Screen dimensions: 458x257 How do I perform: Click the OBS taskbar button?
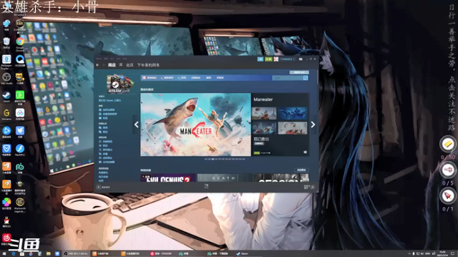tap(76, 254)
